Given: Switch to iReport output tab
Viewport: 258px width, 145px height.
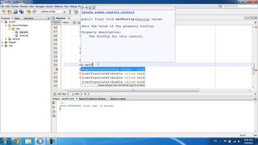Looking at the screenshot, I should pos(118,99).
